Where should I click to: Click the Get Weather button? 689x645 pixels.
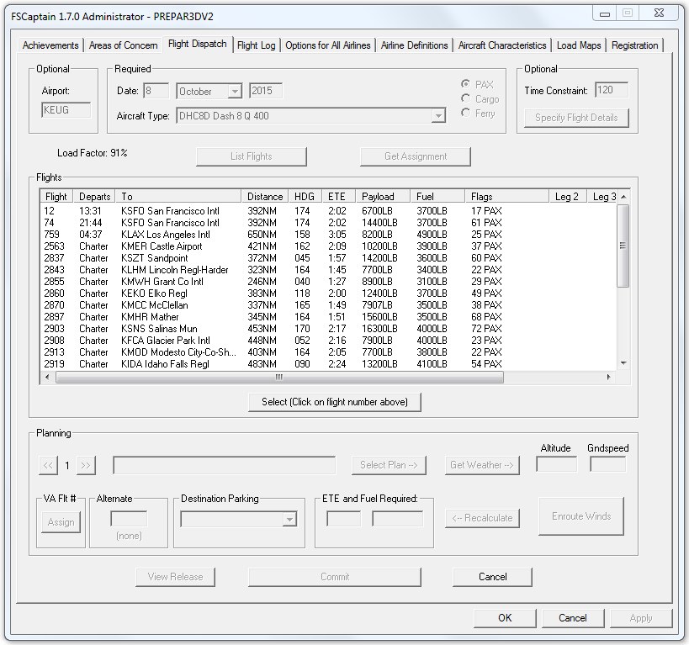pyautogui.click(x=482, y=465)
